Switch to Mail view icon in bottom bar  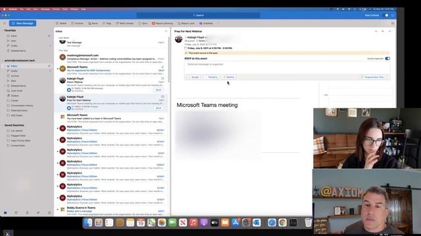click(x=5, y=212)
